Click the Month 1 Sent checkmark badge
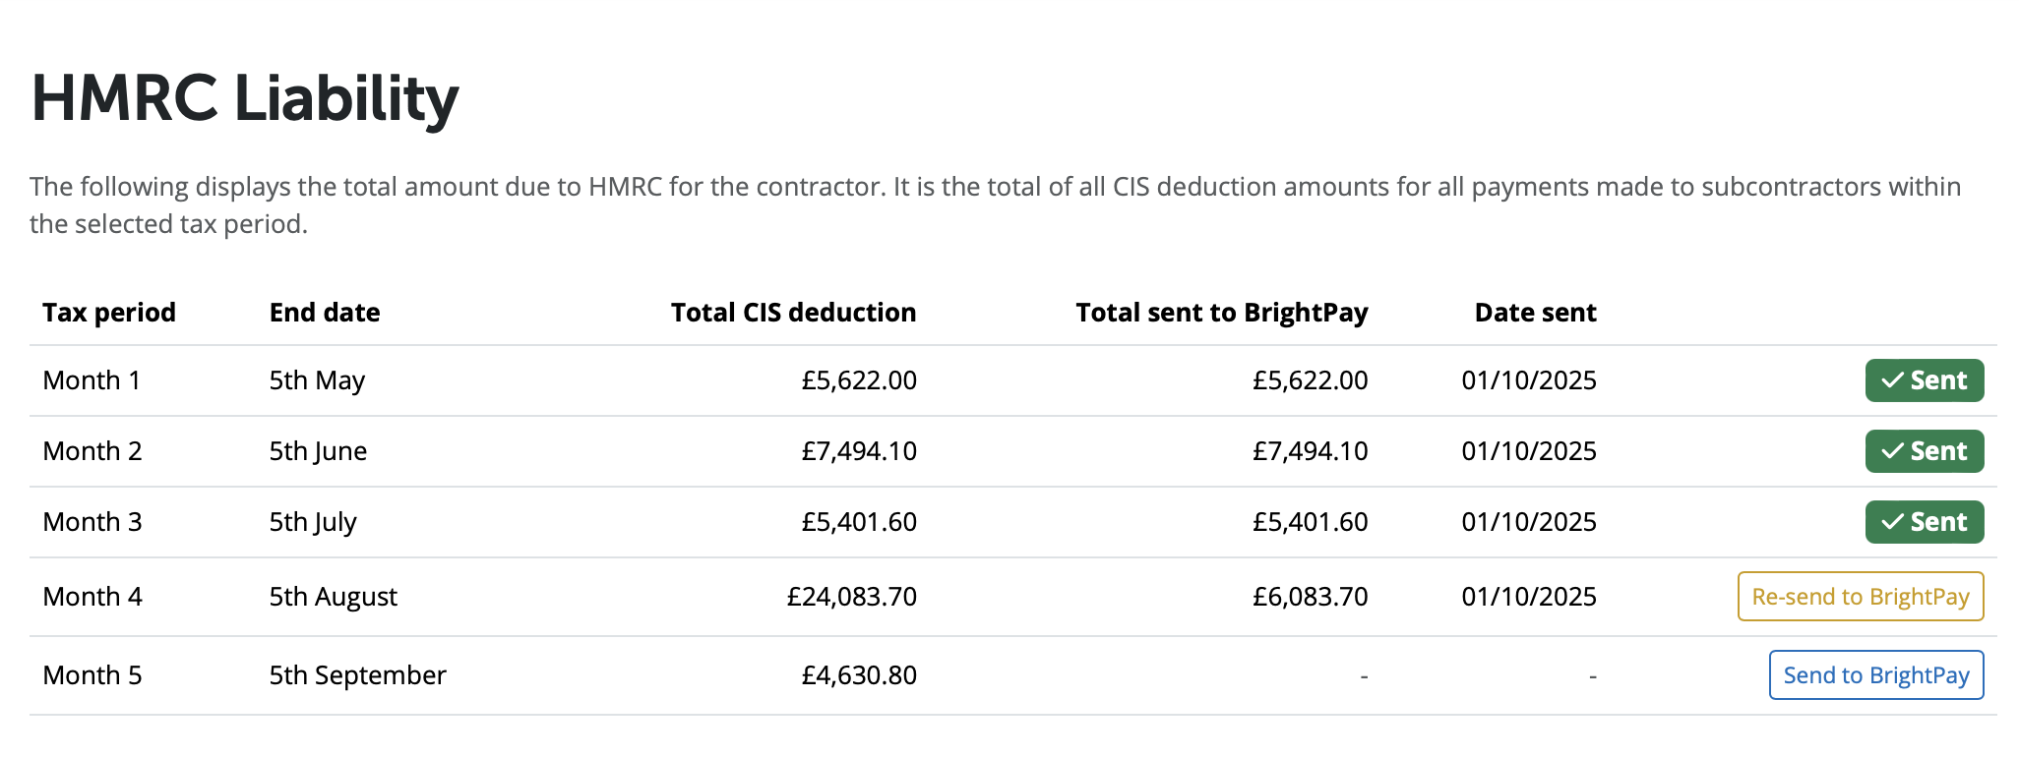The height and width of the screenshot is (757, 2019). 1924,380
